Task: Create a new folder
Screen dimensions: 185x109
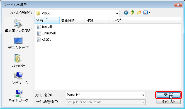Action: tap(139, 12)
